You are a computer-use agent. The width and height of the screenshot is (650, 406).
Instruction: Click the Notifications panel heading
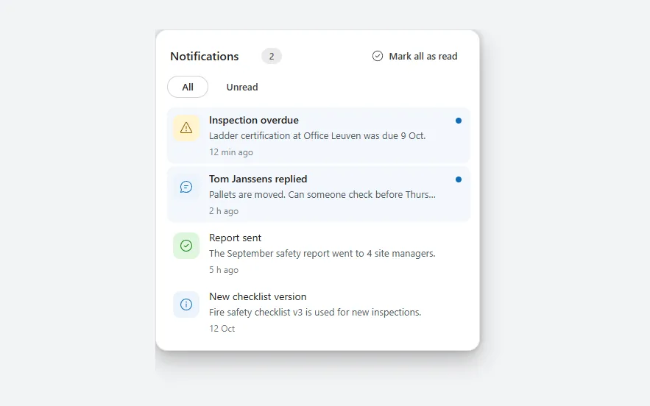(205, 57)
